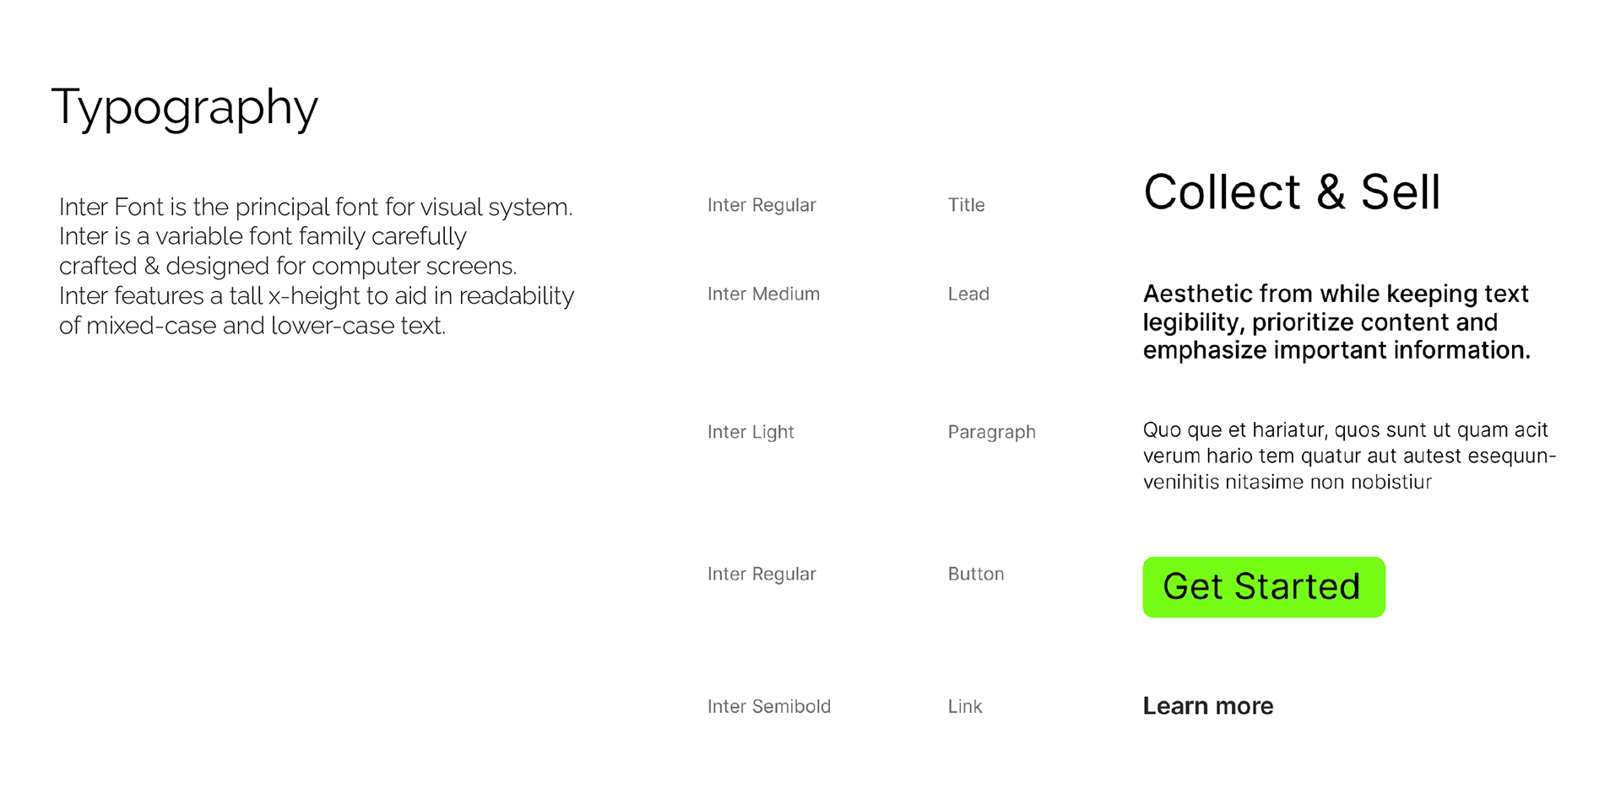Select the Inter Light font label
Screen dimensions: 1621x810
[x=751, y=432]
